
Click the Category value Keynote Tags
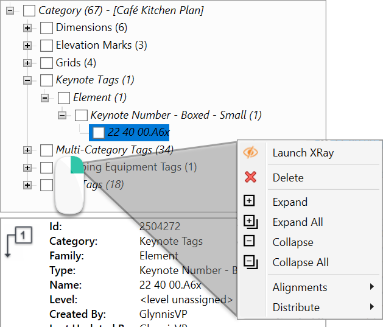pos(171,241)
